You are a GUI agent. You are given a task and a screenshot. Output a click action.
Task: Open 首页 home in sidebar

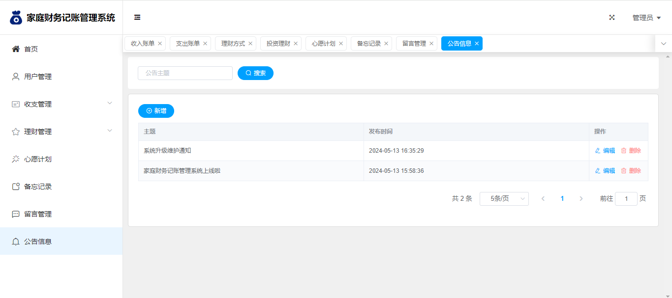pyautogui.click(x=31, y=49)
